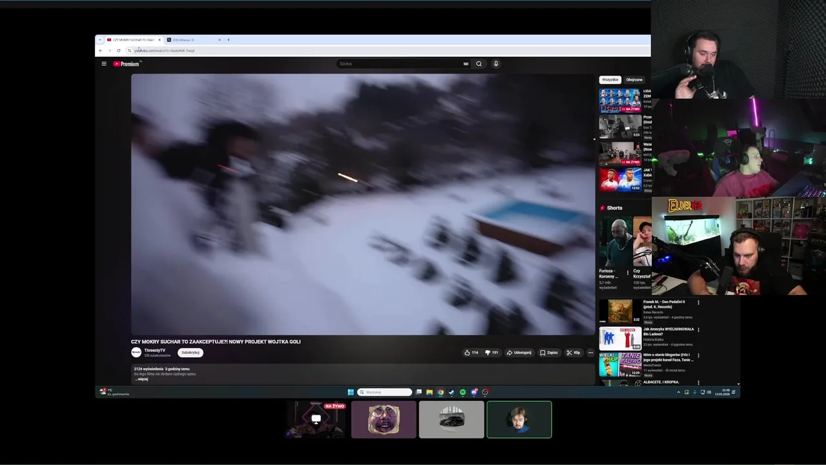Viewport: 826px width, 465px height.
Task: Click the Windows taskbar Wyszukaj search box
Action: click(385, 392)
